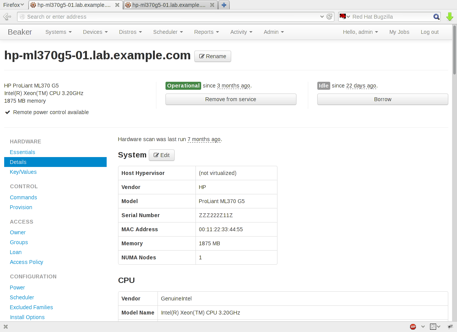457x332 pixels.
Task: Click the MAC address 00:11:22:33:44:55 cell
Action: click(236, 229)
